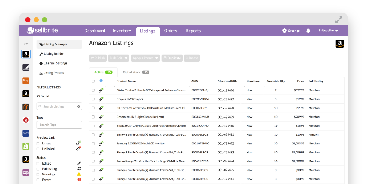This screenshot has width=367, height=184.
Task: Check the Crayola 16 Ct Crayons row checkbox
Action: (x=93, y=99)
